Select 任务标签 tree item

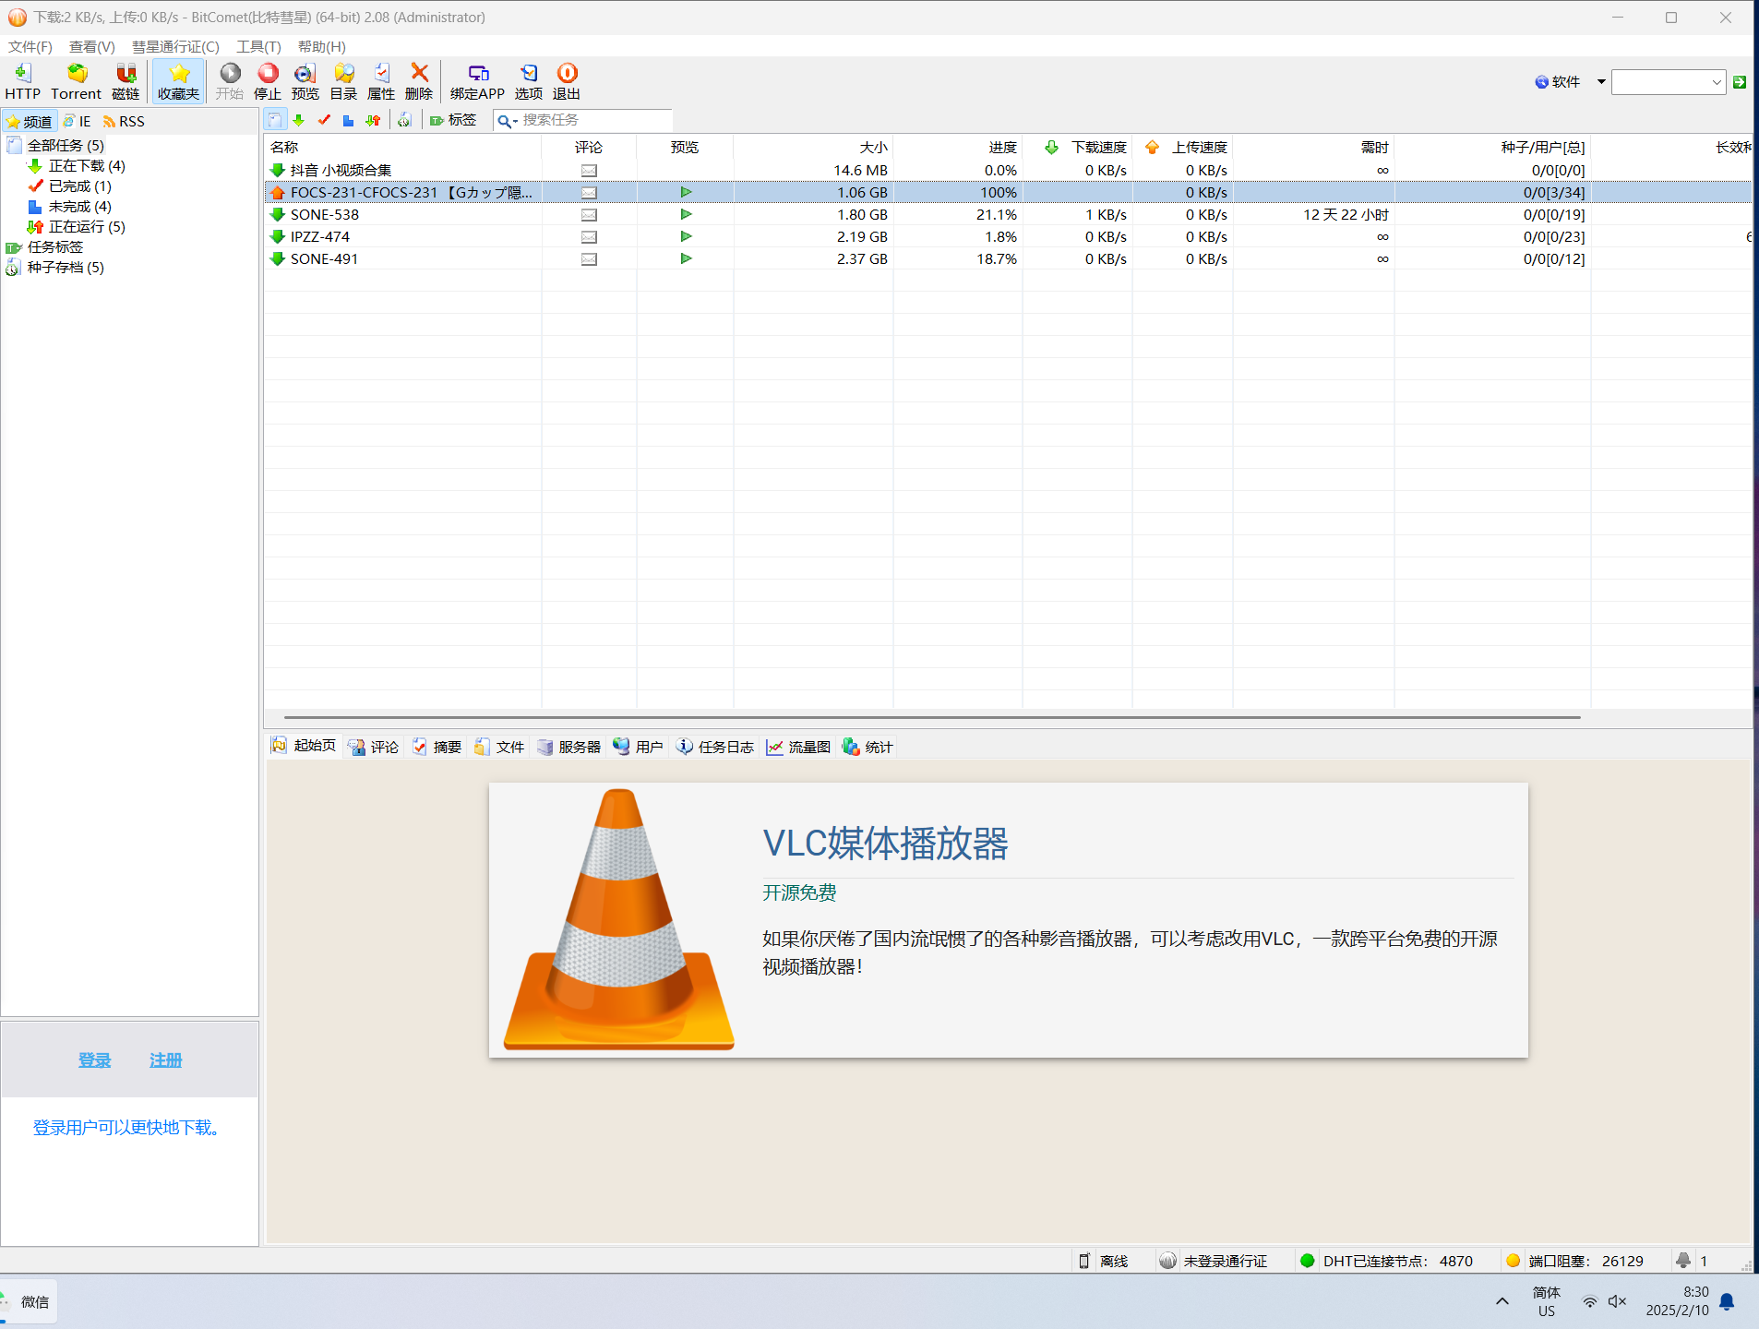(55, 246)
